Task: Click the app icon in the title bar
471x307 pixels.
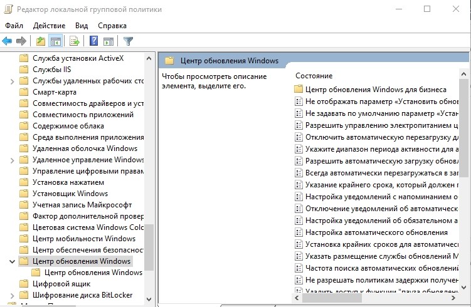Action: click(x=8, y=9)
